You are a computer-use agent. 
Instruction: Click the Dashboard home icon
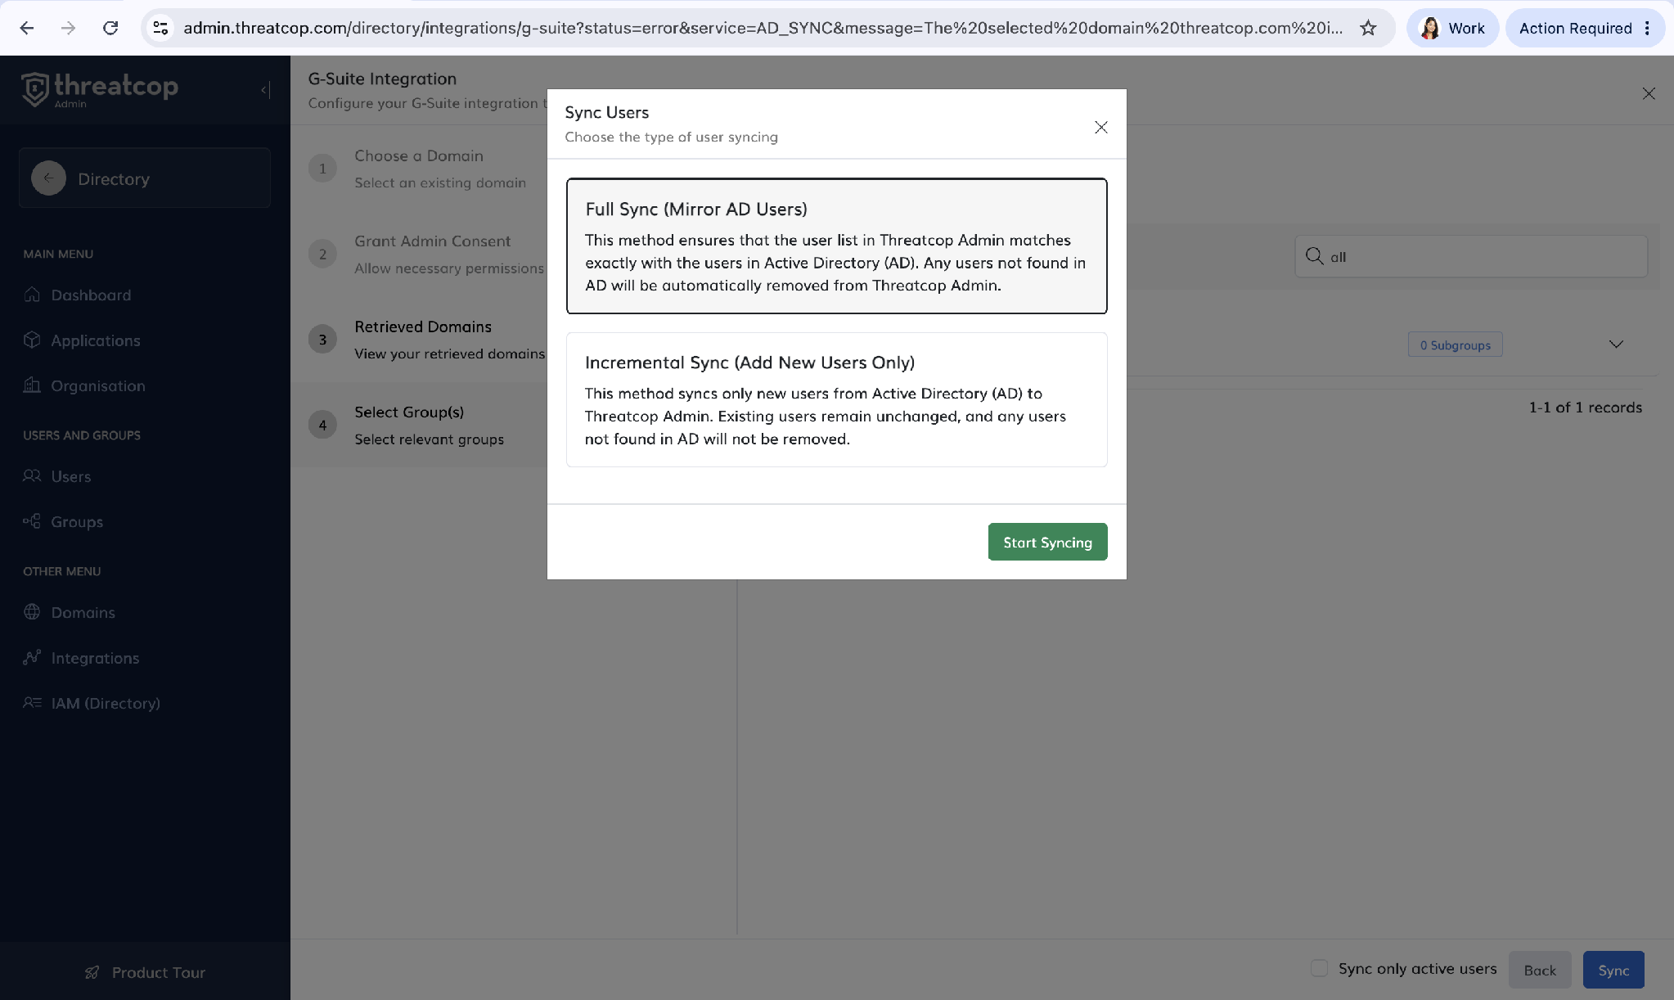pos(32,295)
